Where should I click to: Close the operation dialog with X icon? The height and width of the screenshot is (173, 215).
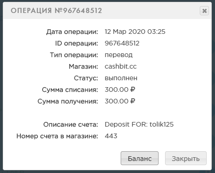204,11
